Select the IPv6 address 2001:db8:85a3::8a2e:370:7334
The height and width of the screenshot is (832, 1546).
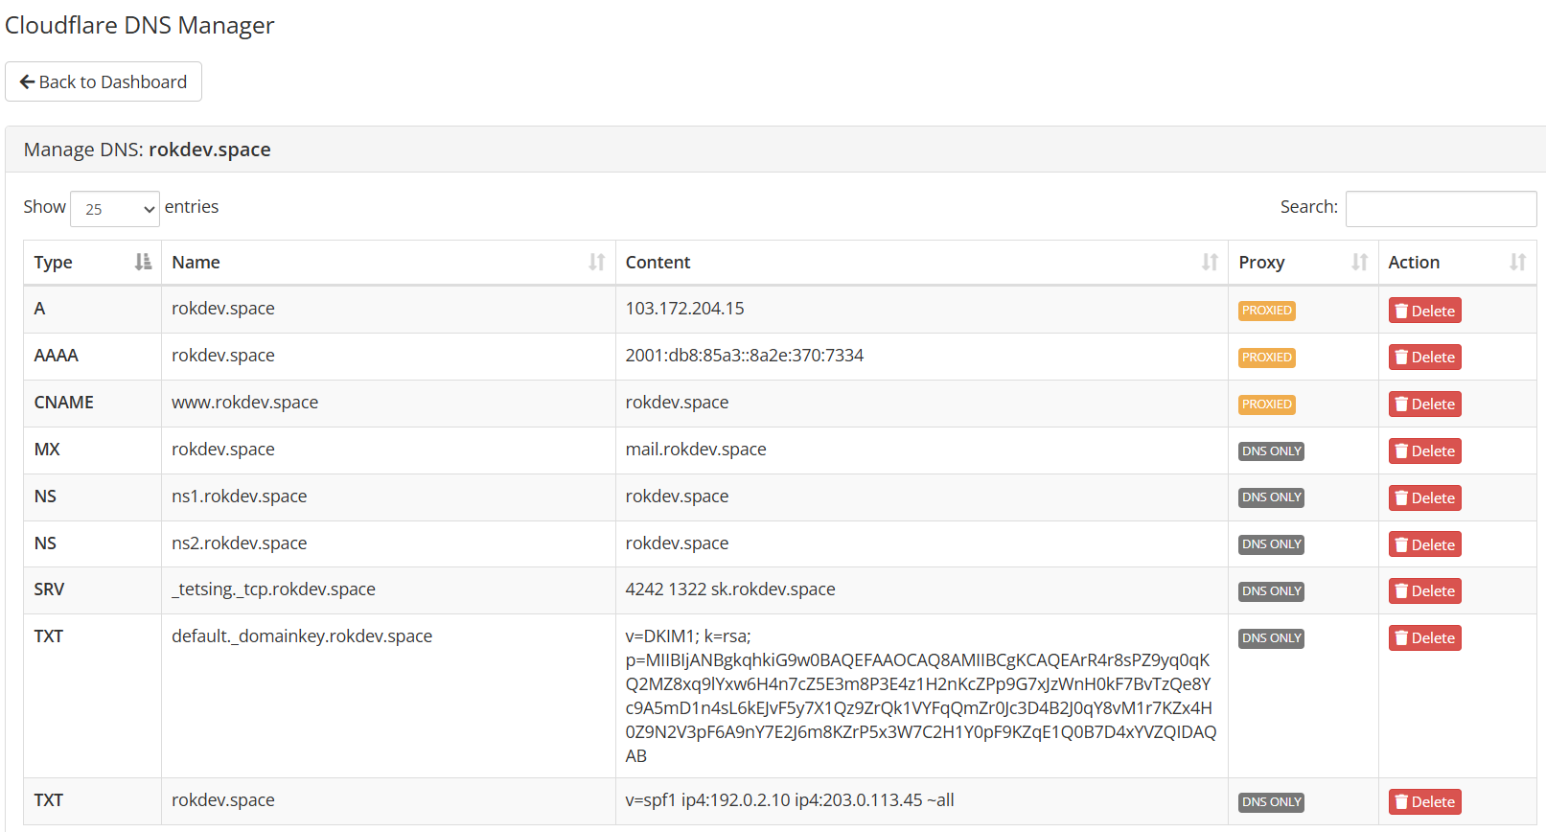pos(744,356)
